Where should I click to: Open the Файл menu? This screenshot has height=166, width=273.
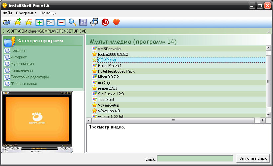tap(8, 13)
